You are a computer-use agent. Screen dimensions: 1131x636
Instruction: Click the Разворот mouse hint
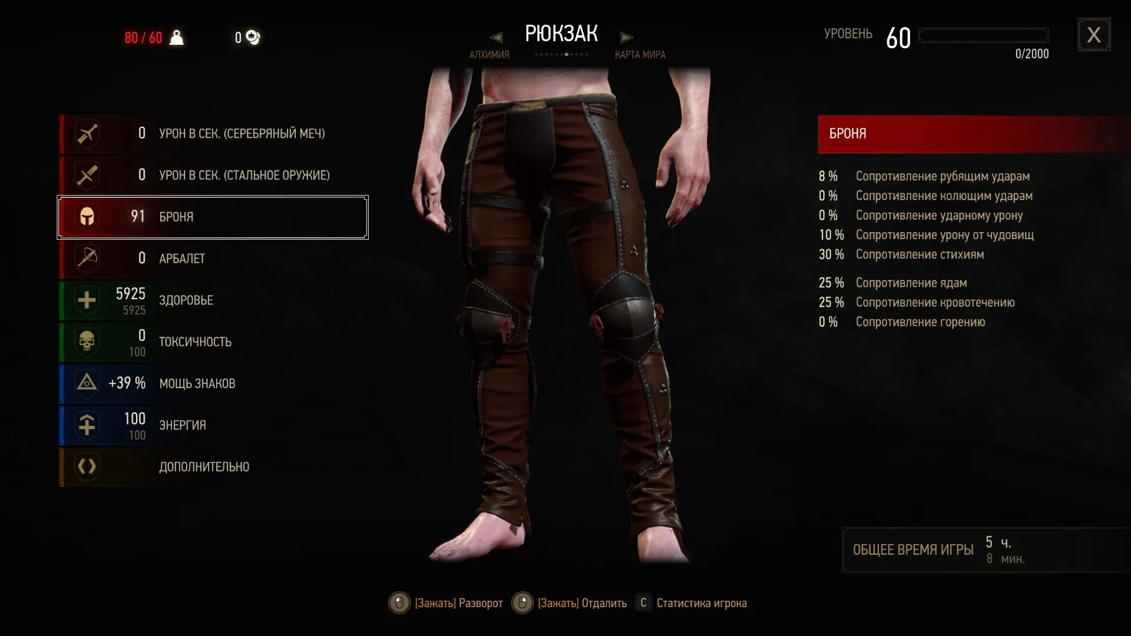click(x=446, y=603)
